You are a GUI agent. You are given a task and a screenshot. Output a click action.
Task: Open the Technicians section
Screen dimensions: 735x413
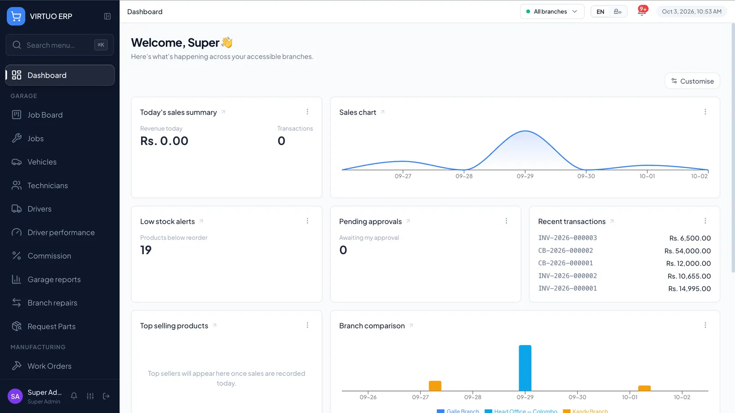point(60,185)
